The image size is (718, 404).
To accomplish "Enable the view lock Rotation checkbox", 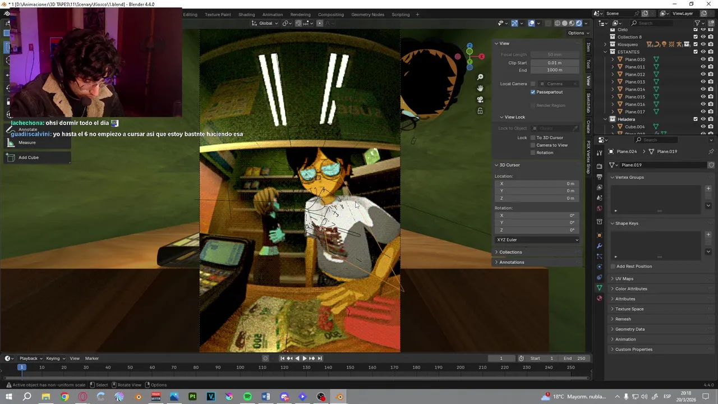I will (533, 153).
